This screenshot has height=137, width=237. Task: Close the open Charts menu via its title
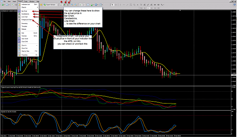coord(20,2)
